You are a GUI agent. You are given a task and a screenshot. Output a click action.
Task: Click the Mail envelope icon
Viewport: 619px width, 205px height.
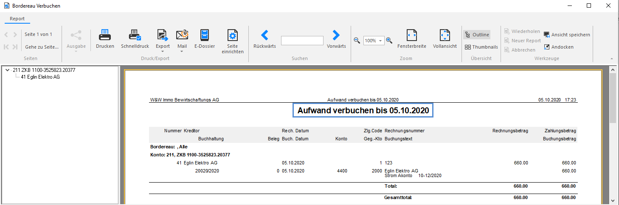coord(182,35)
